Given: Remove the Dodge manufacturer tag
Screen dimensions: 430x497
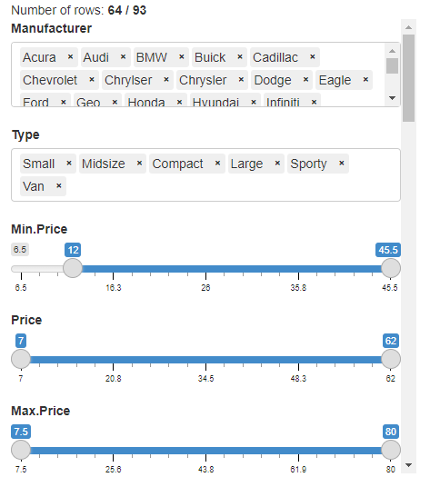Looking at the screenshot, I should 305,80.
